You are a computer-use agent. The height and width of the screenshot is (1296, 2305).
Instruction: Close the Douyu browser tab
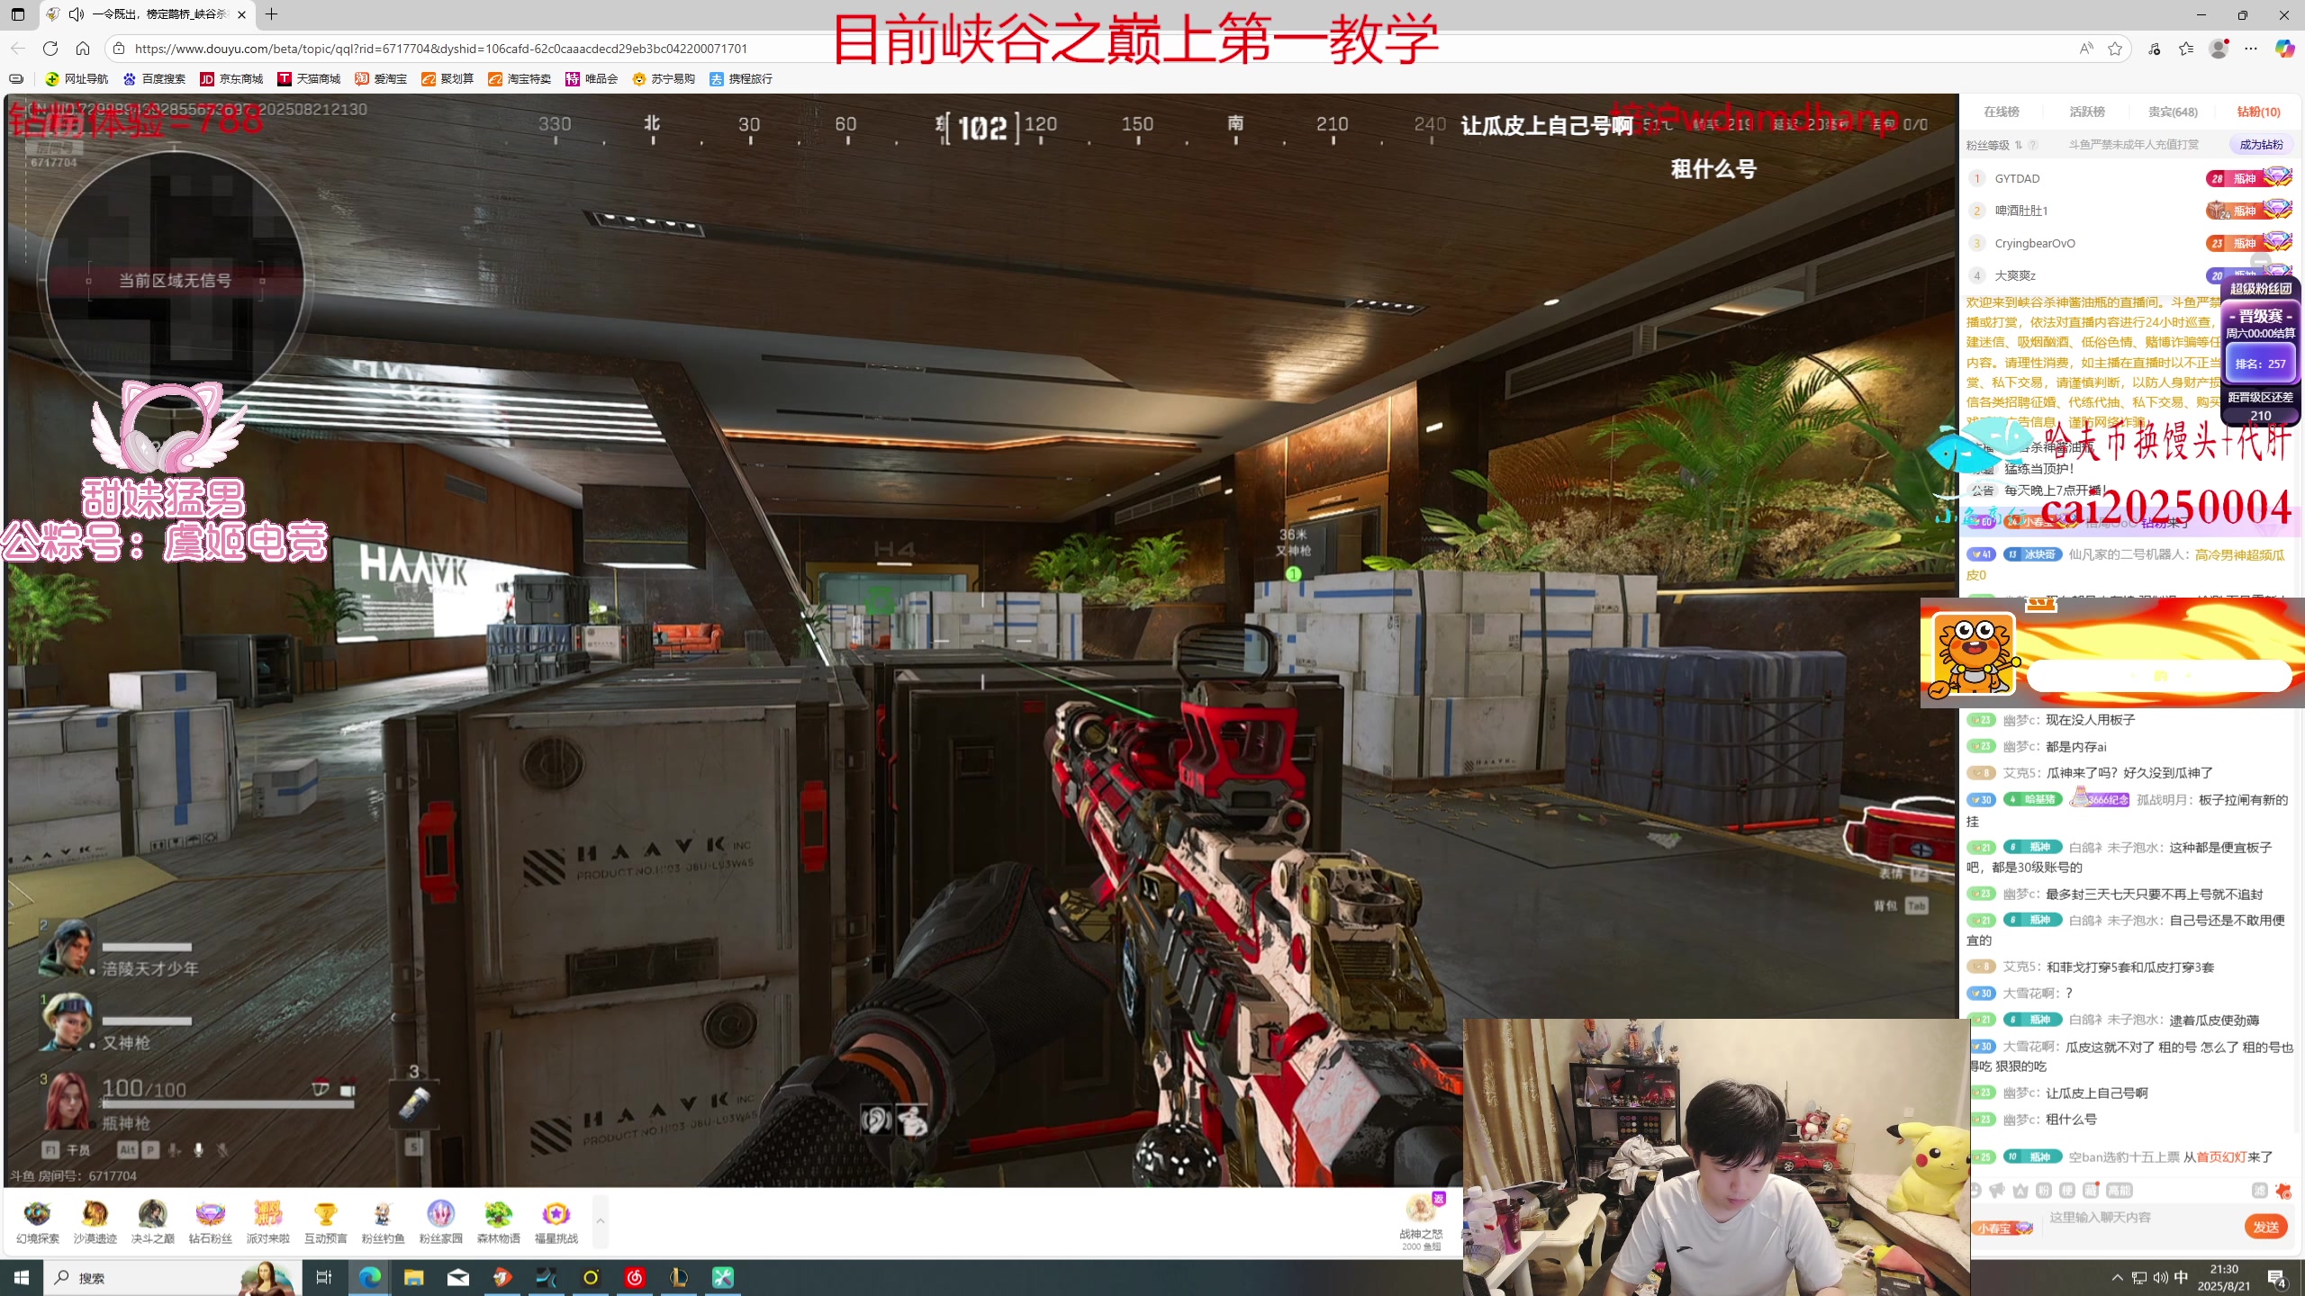241,14
